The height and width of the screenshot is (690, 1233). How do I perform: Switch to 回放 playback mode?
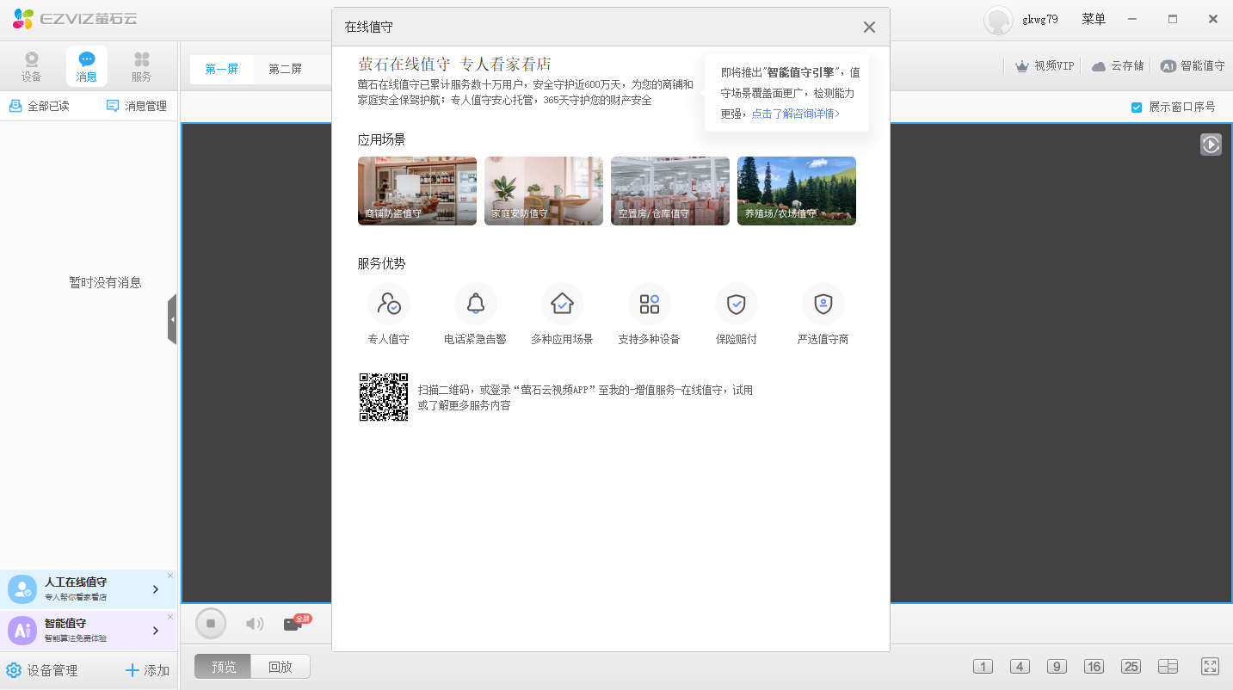281,667
